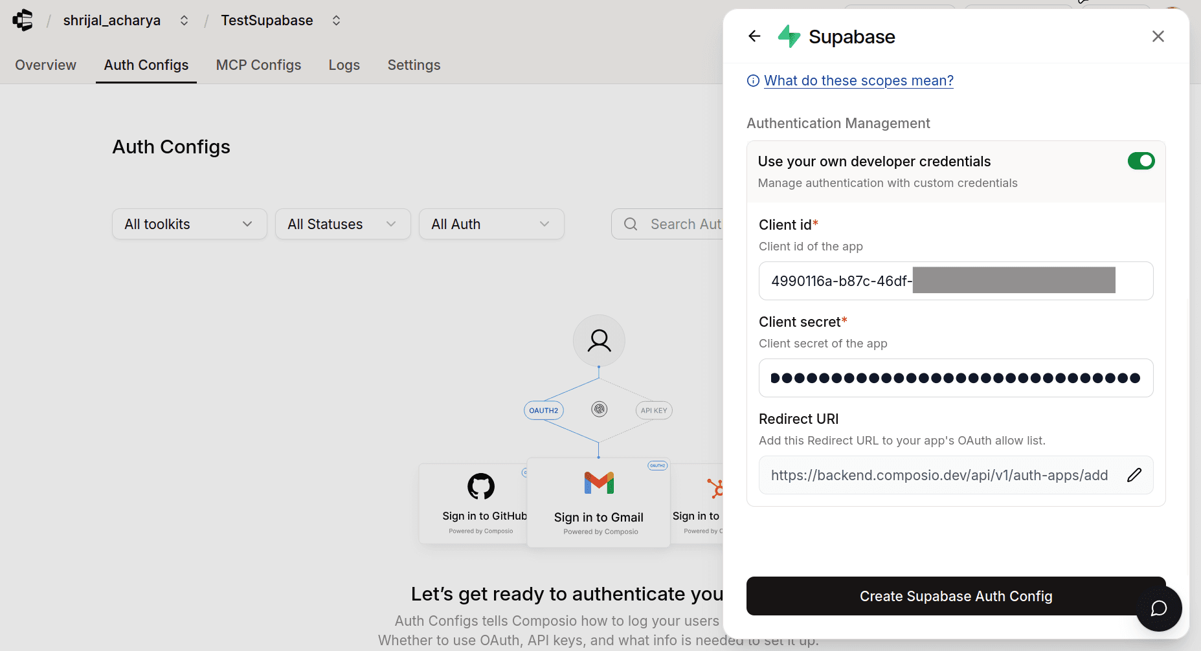Viewport: 1201px width, 651px height.
Task: Switch to the Overview tab
Action: (46, 65)
